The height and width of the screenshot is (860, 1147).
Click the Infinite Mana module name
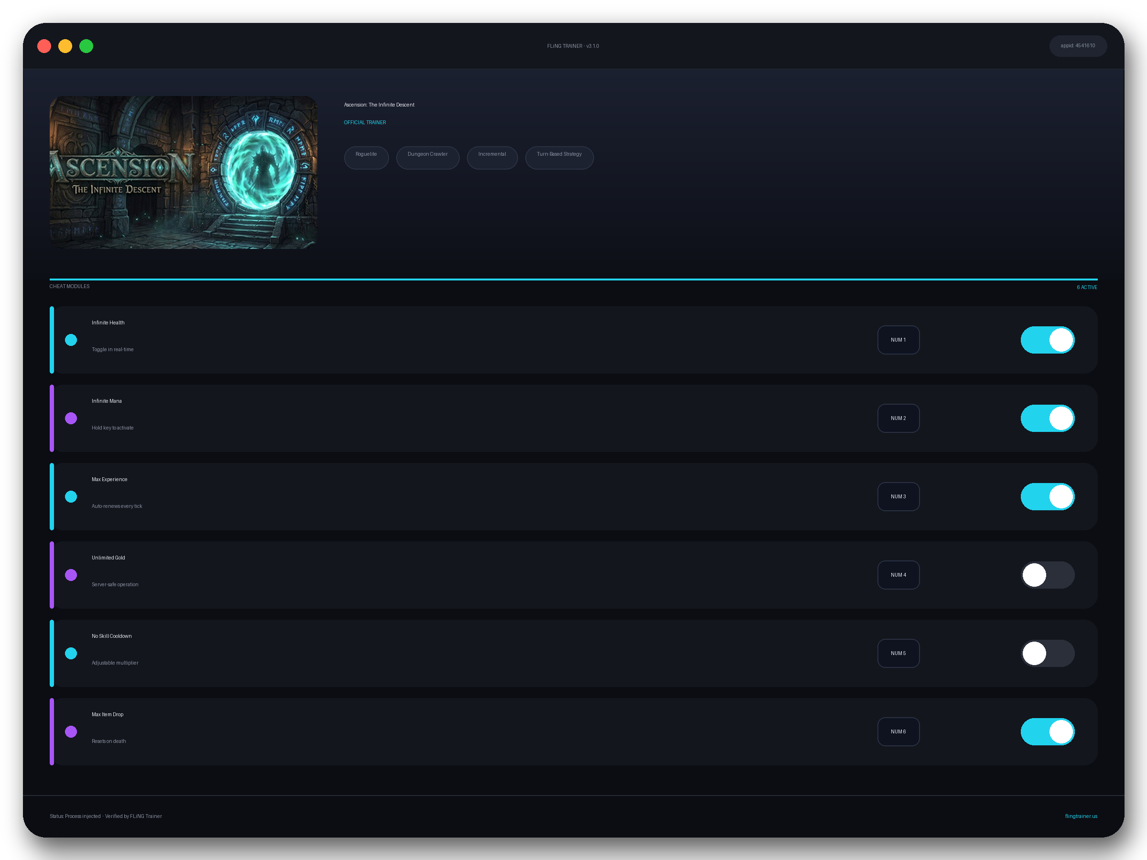107,401
